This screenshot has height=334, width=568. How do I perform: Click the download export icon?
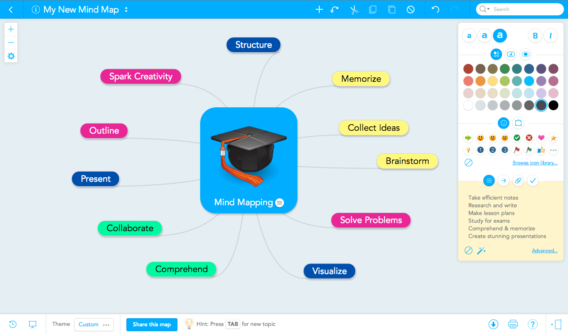(x=493, y=324)
